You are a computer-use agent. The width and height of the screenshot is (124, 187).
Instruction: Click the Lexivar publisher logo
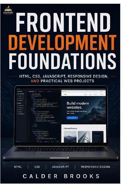pyautogui.click(x=8, y=10)
